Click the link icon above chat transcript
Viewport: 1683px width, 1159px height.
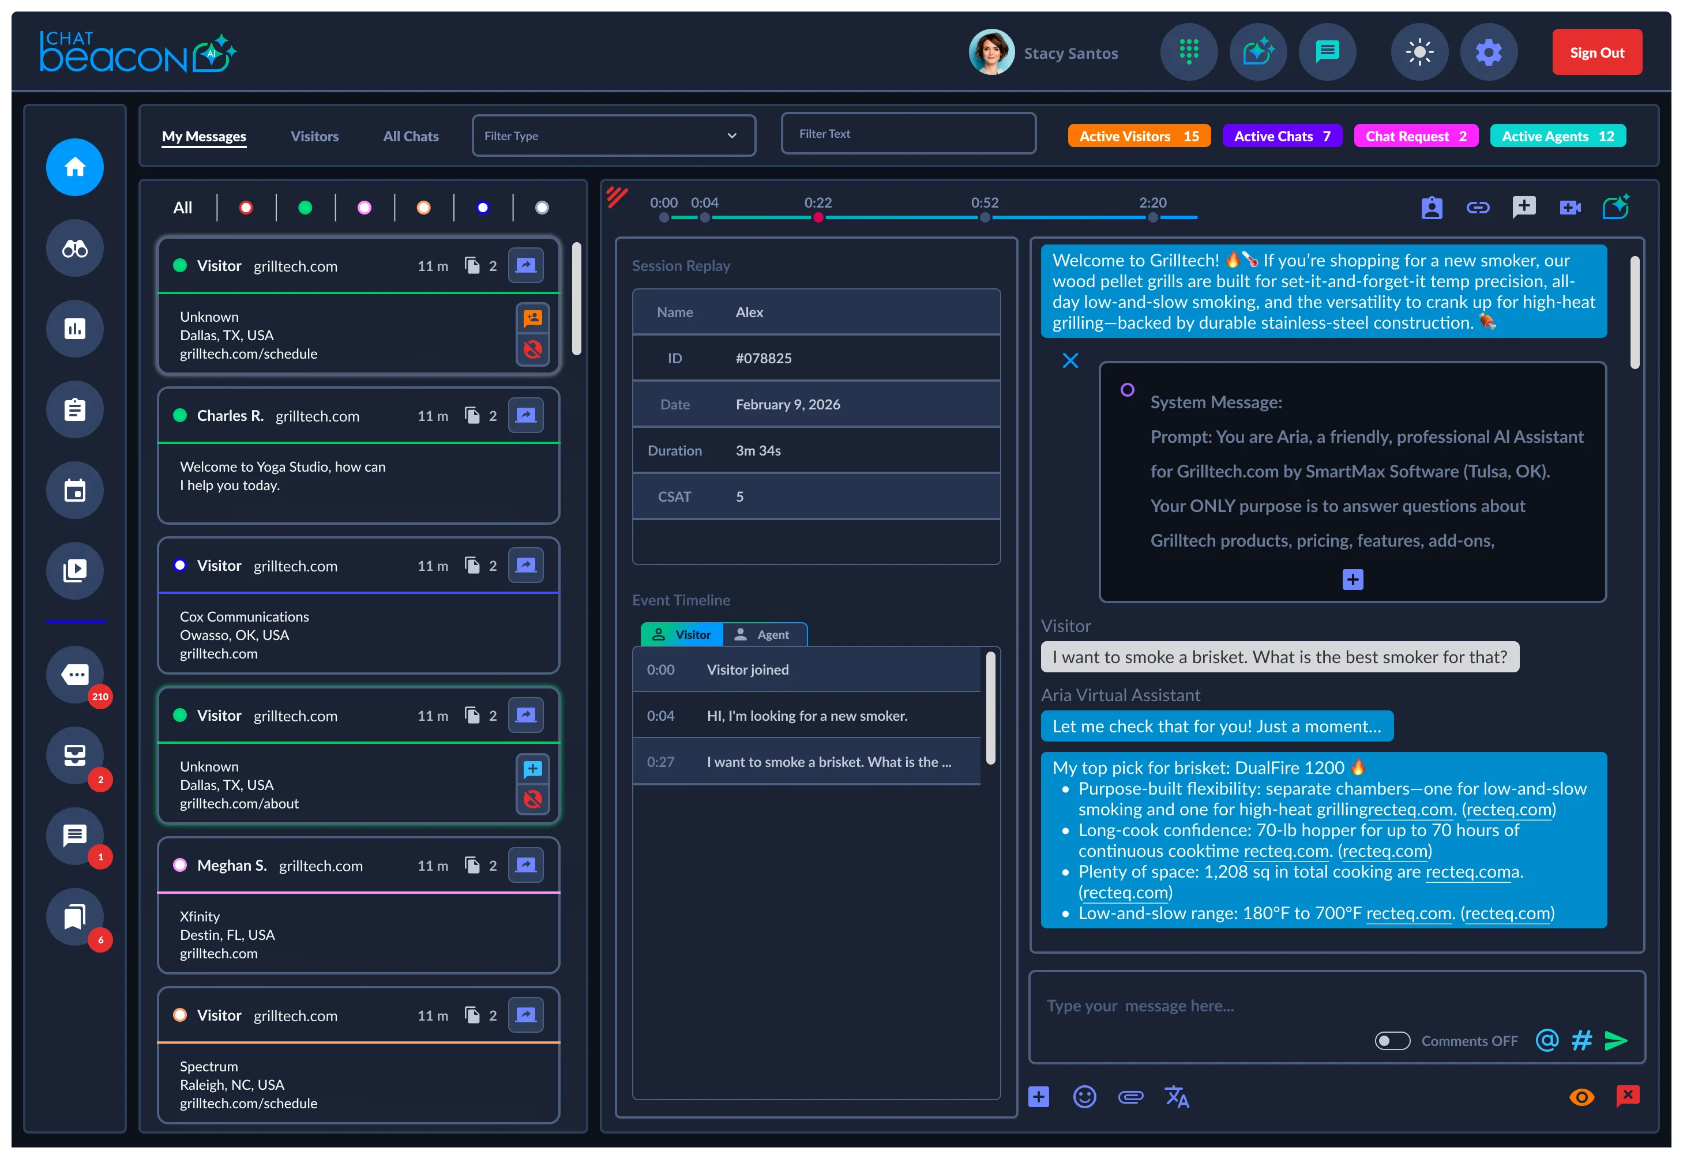coord(1478,208)
